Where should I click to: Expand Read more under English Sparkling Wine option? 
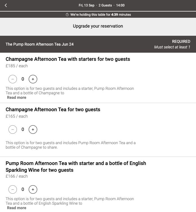click(x=17, y=208)
